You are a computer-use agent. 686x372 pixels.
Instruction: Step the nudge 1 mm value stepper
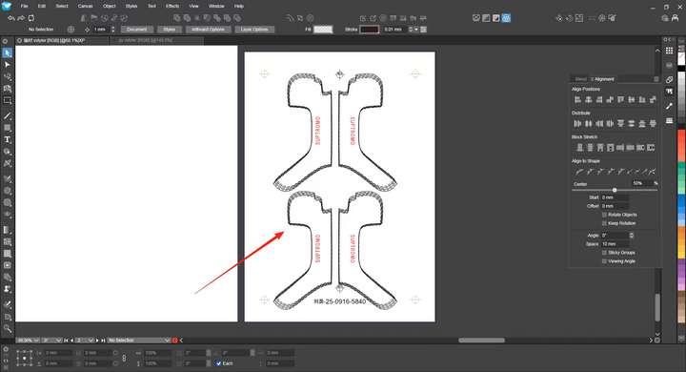[112, 30]
